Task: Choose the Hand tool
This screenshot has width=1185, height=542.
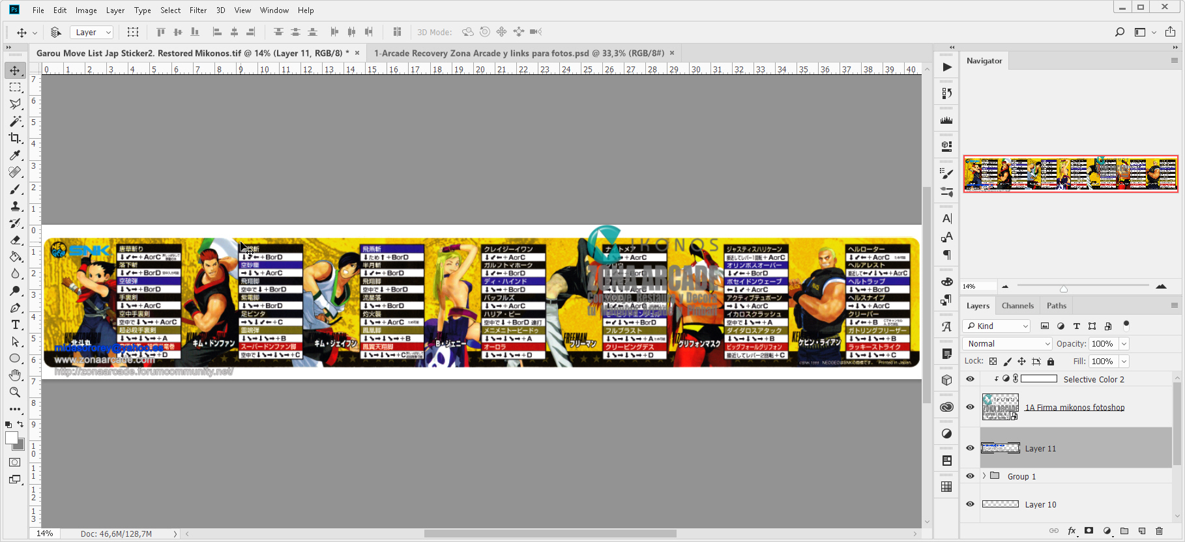Action: click(15, 375)
